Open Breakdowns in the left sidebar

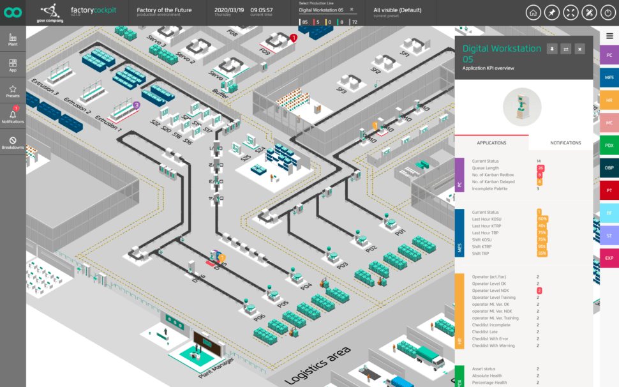point(13,142)
